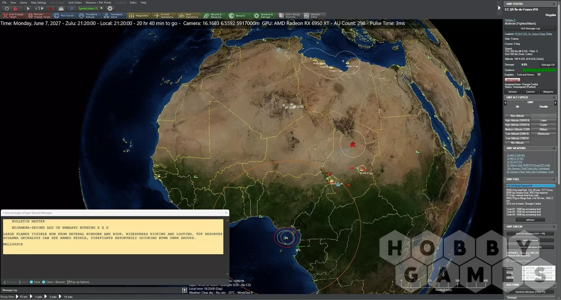Collapse the UNIT EMCON panel

click(554, 227)
